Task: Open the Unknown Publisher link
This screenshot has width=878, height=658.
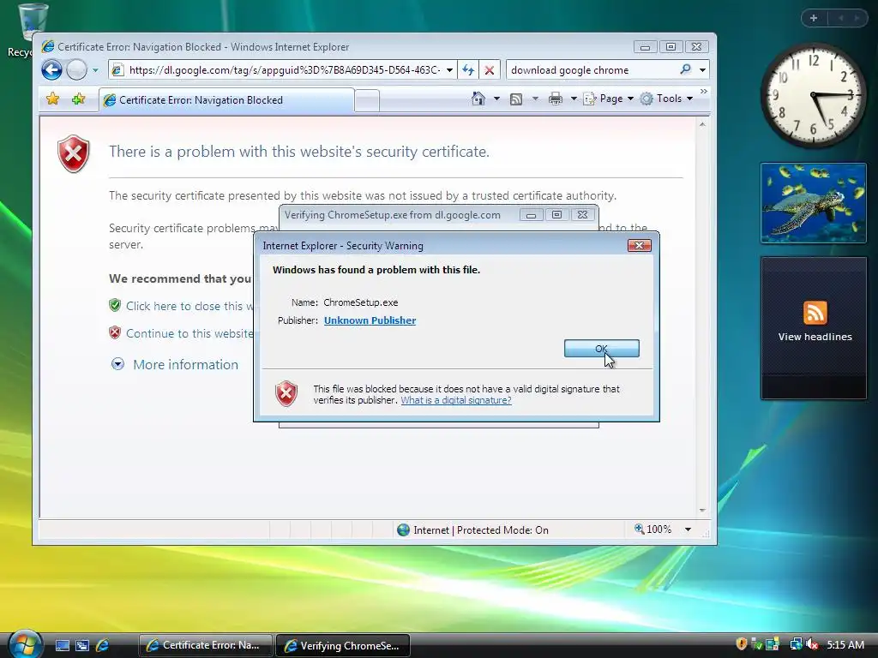Action: point(370,320)
